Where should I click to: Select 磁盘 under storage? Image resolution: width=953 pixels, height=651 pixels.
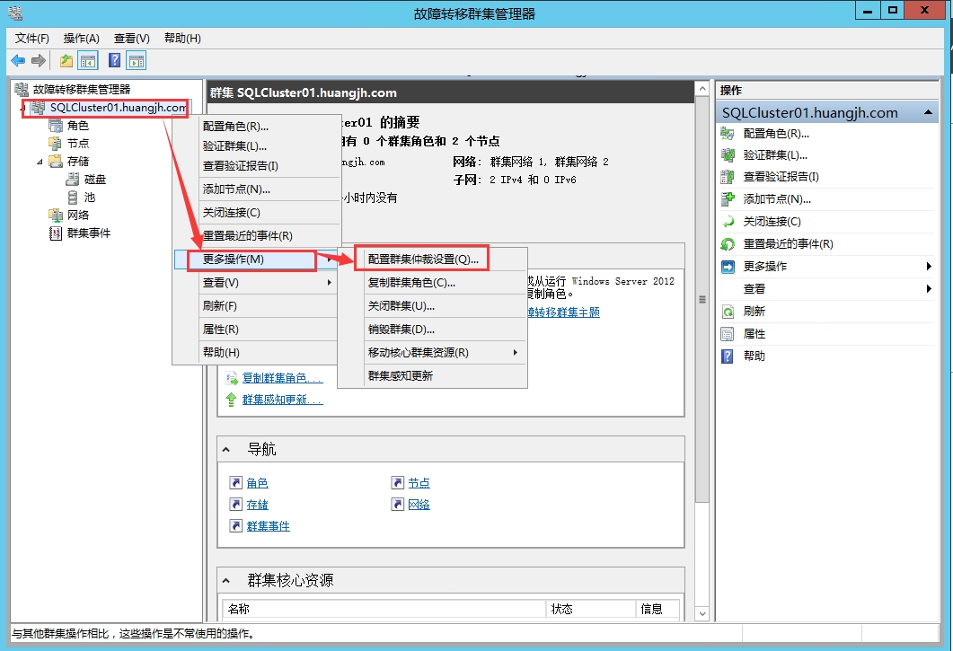click(95, 180)
